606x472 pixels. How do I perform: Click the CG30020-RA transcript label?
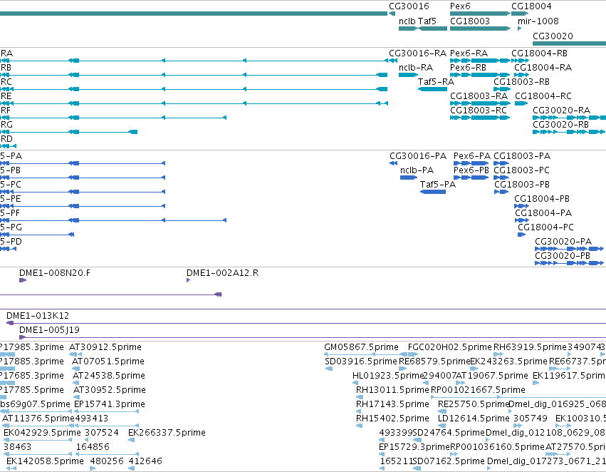coord(562,111)
